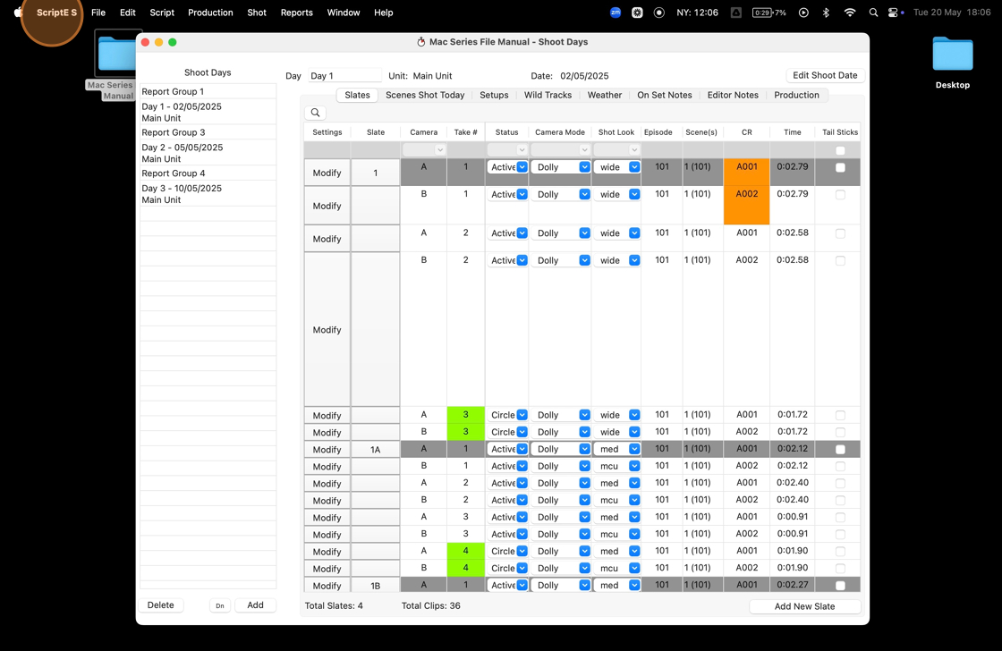Tick Tail Sticks for camera B row timed 0:01.90
1002x651 pixels.
tap(840, 569)
